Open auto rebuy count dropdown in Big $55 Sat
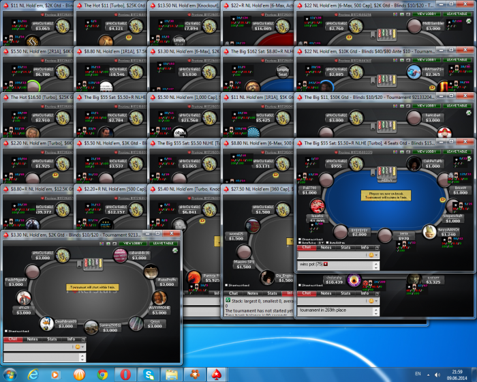477x382 pixels. tap(322, 242)
